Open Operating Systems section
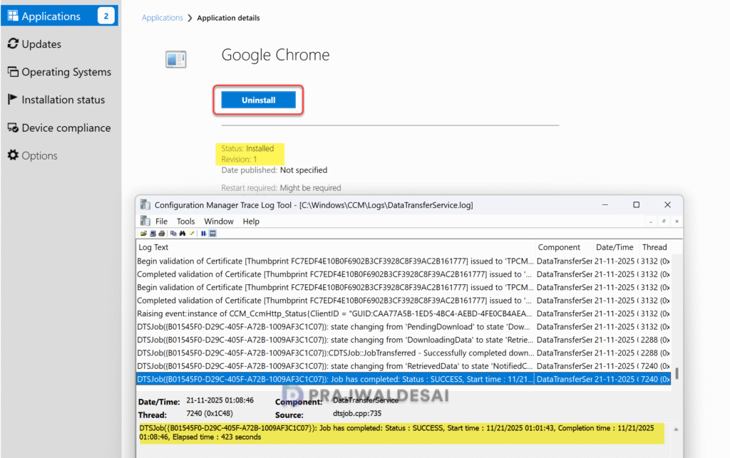 click(x=60, y=72)
